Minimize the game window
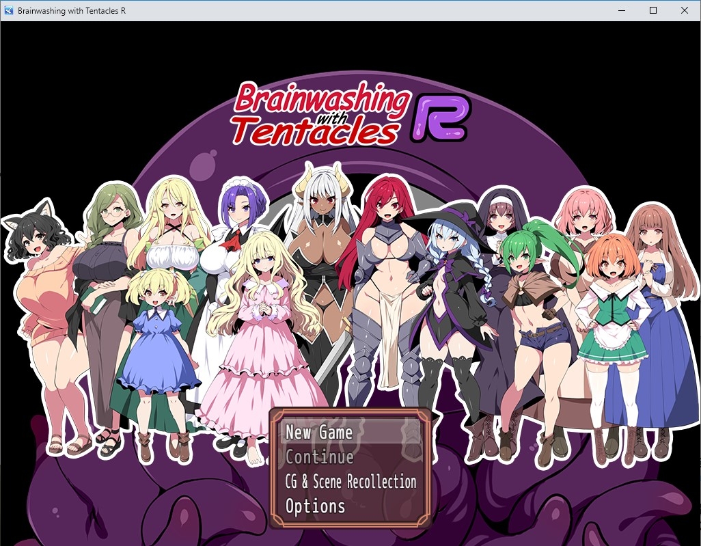701x546 pixels. point(622,11)
